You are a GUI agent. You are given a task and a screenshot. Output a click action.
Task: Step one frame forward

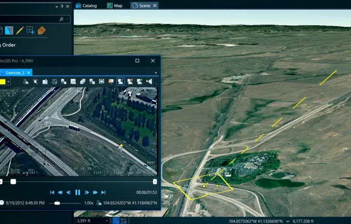87,192
